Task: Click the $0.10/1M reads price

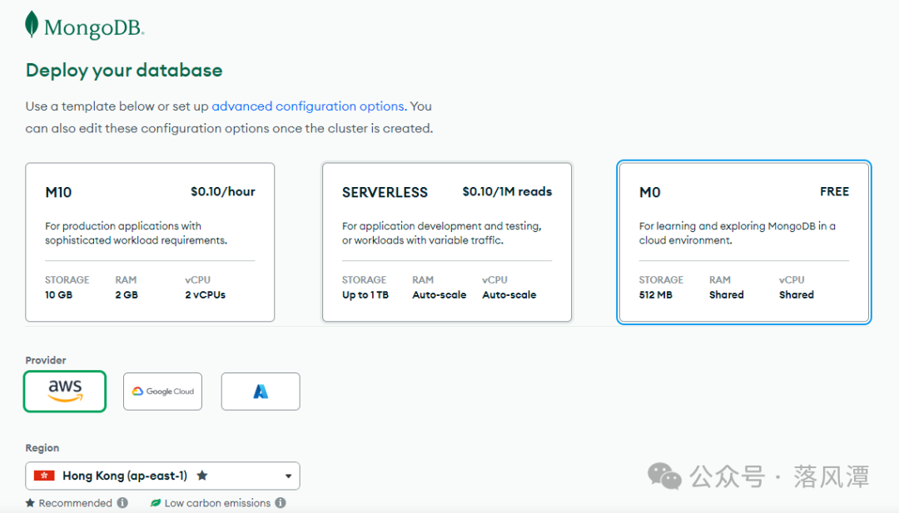Action: 508,192
